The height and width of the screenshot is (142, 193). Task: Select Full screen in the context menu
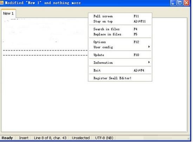(x=120, y=16)
